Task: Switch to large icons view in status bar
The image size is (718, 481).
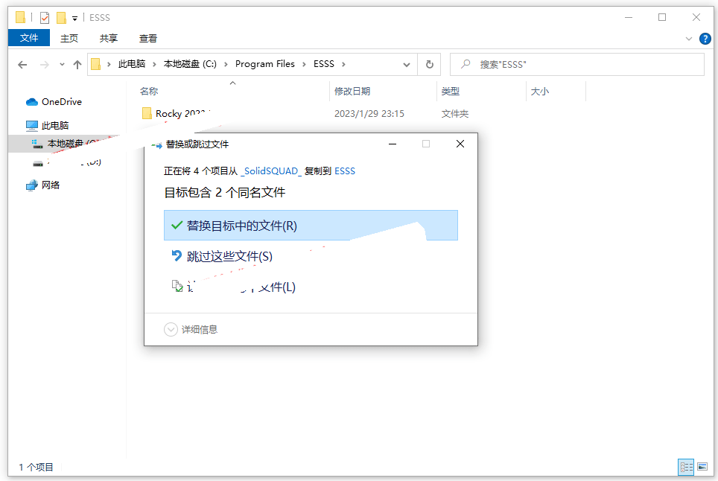Action: [702, 467]
